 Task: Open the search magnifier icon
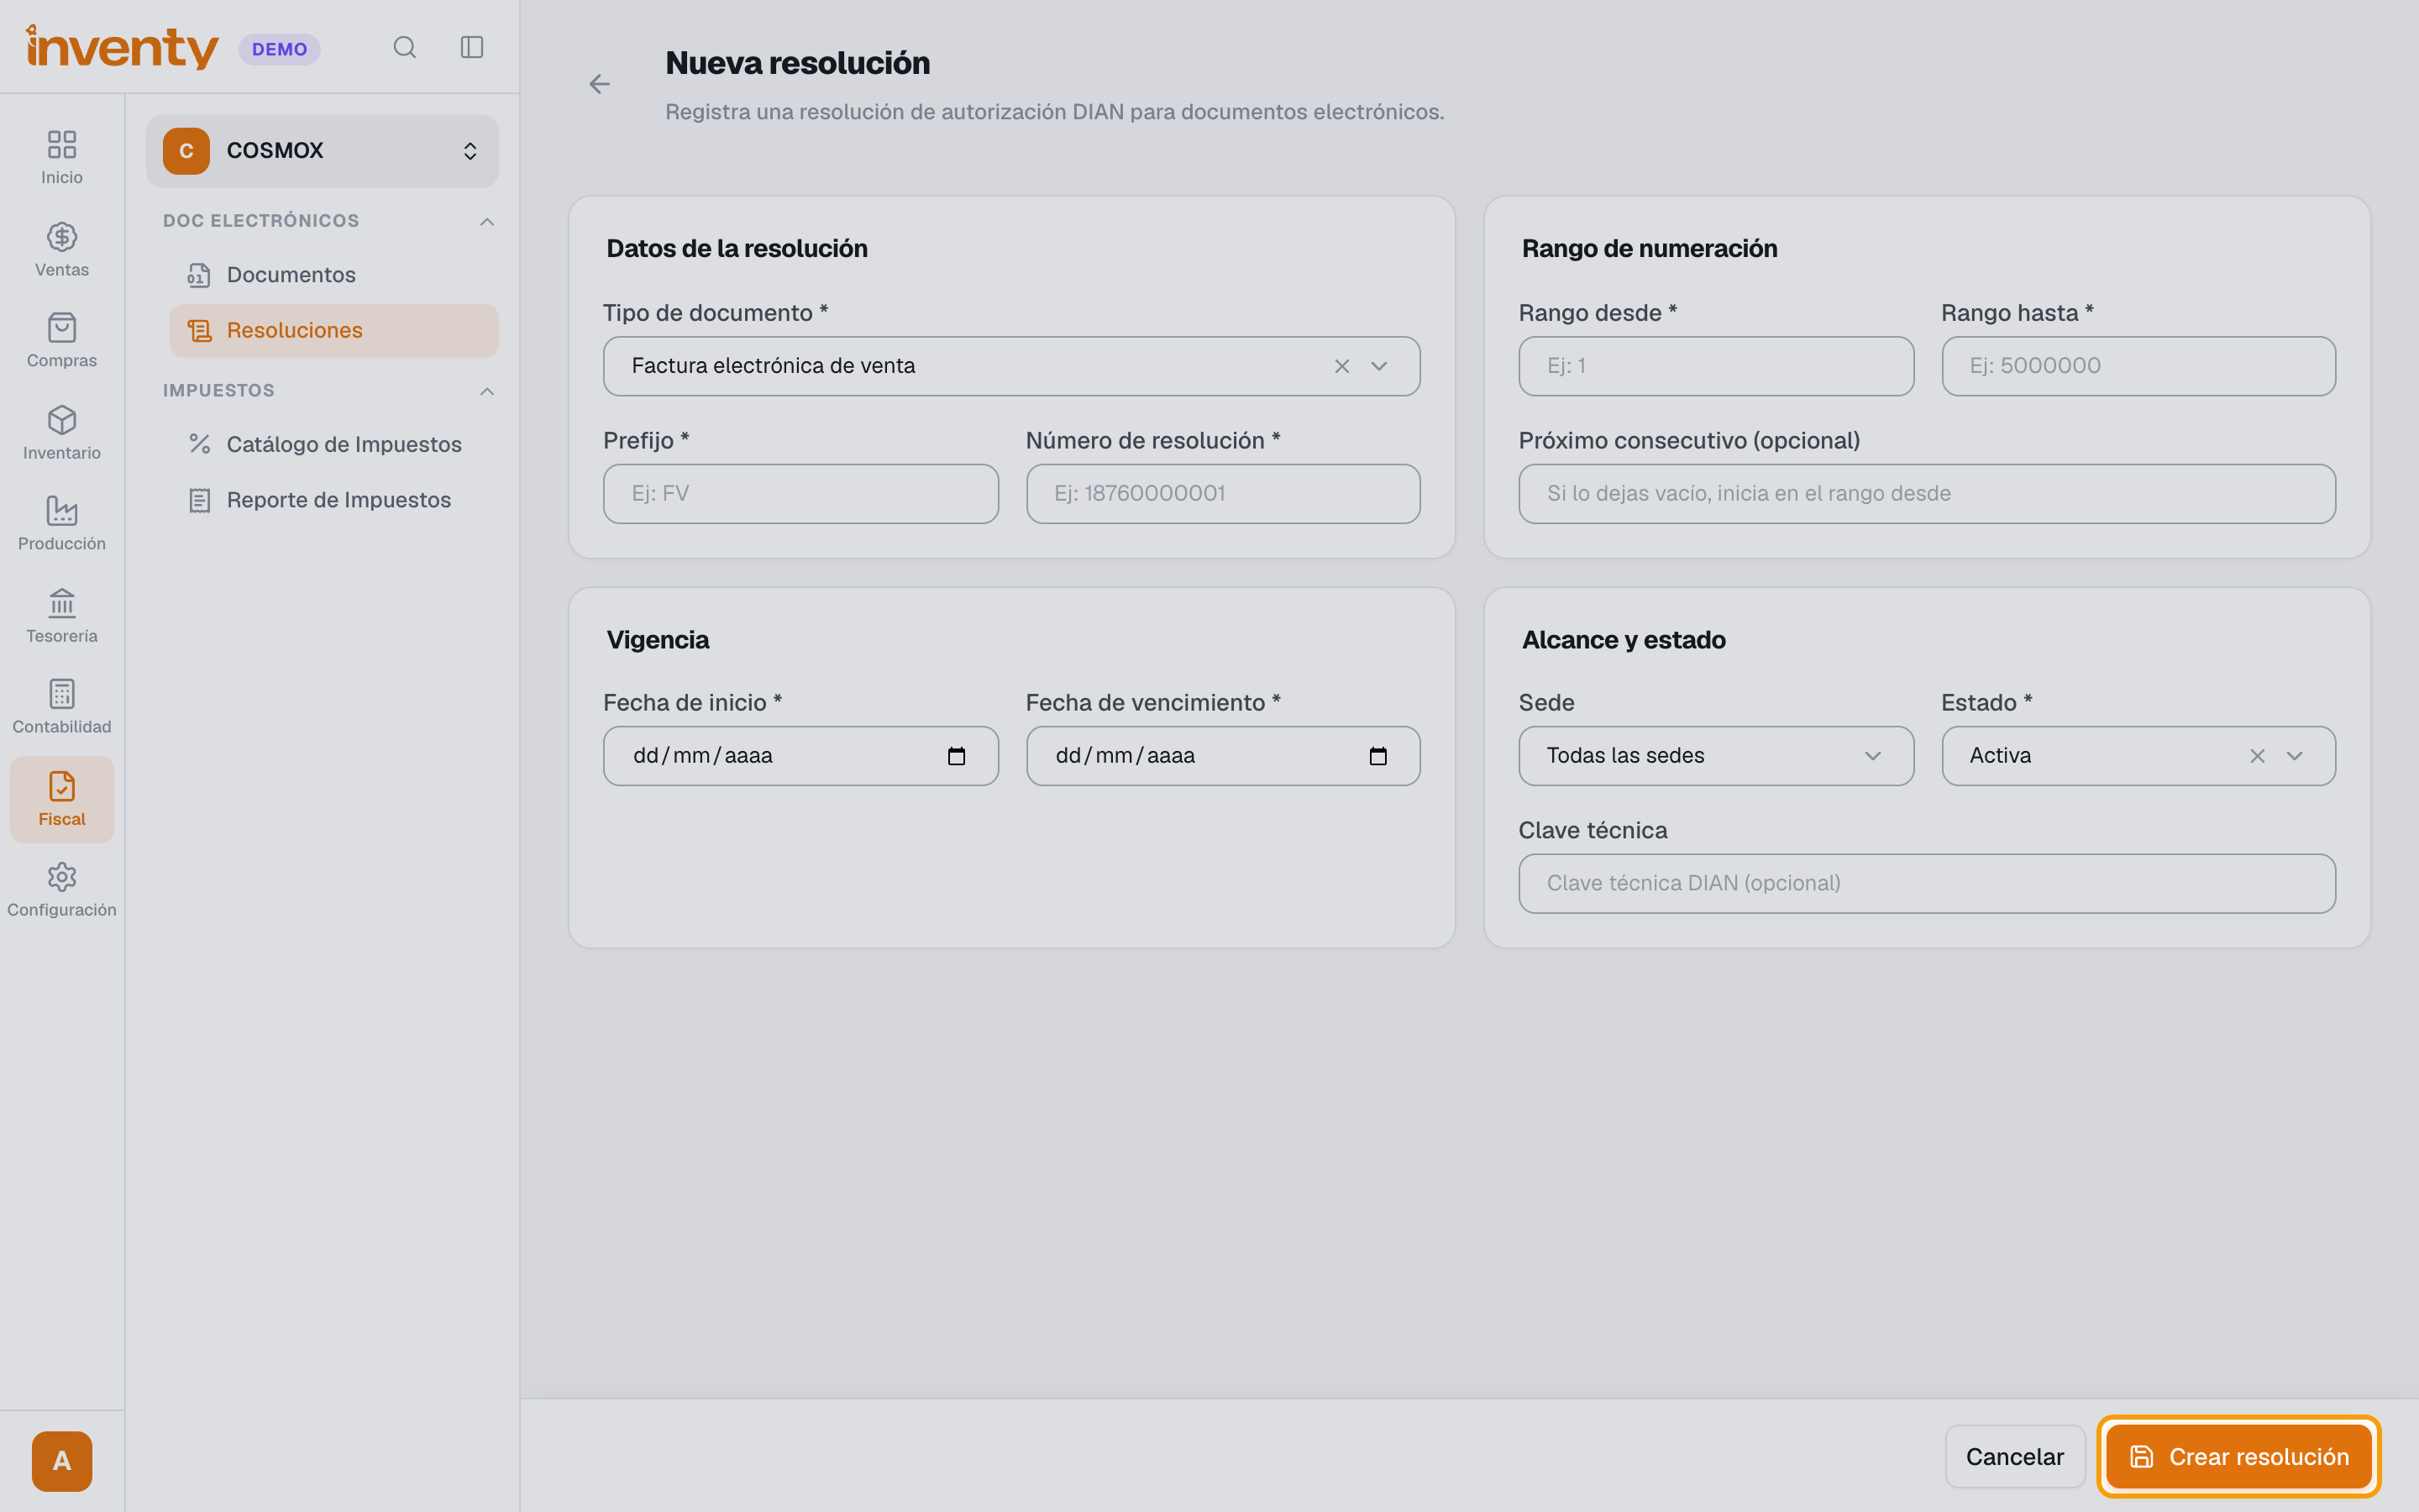coord(404,47)
